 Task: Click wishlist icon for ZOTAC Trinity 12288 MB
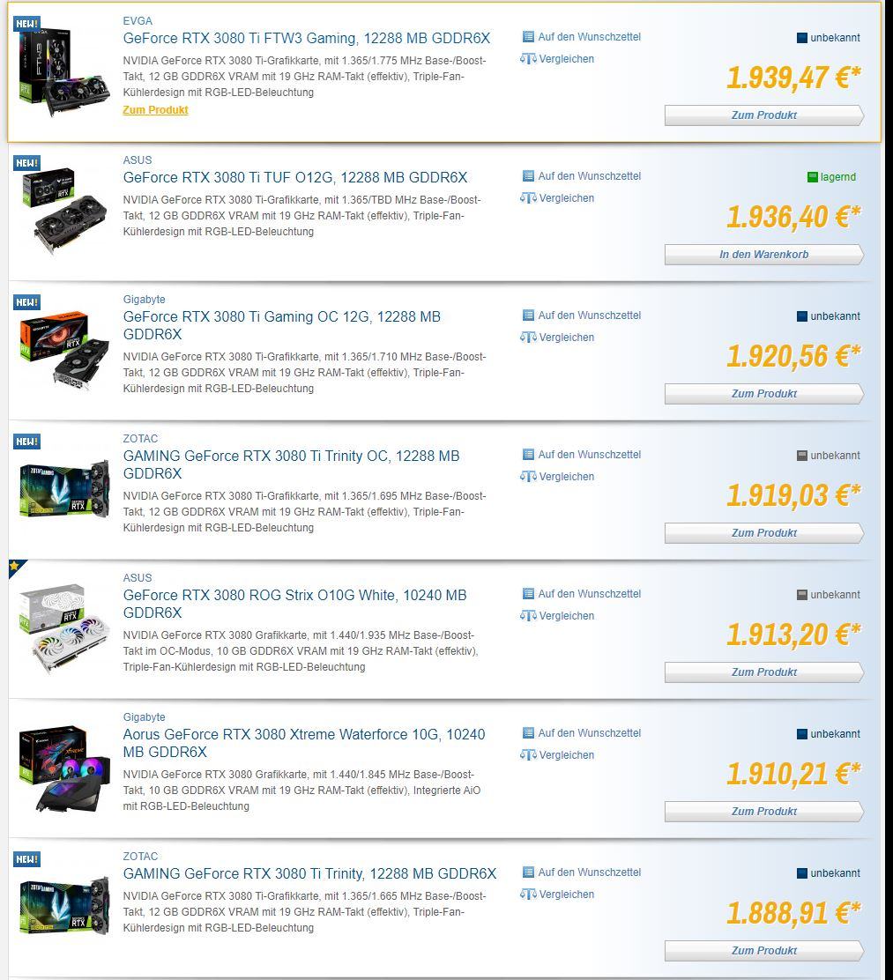(x=528, y=872)
